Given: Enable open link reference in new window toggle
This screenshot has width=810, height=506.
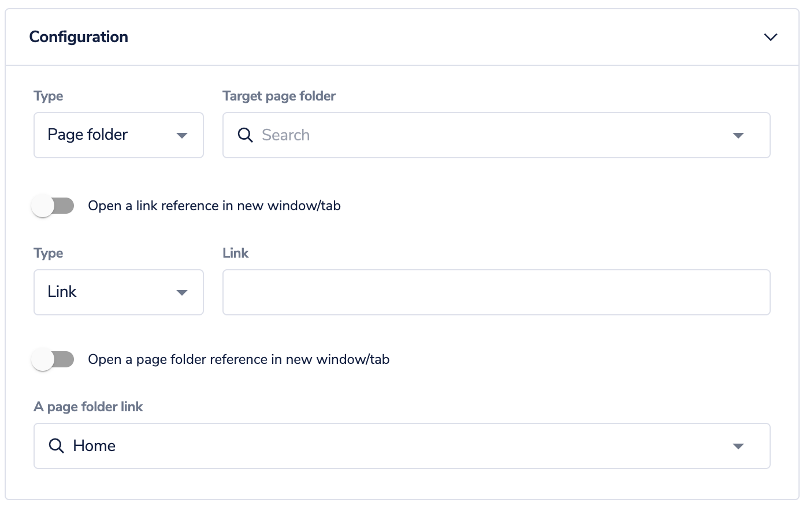Looking at the screenshot, I should click(53, 206).
